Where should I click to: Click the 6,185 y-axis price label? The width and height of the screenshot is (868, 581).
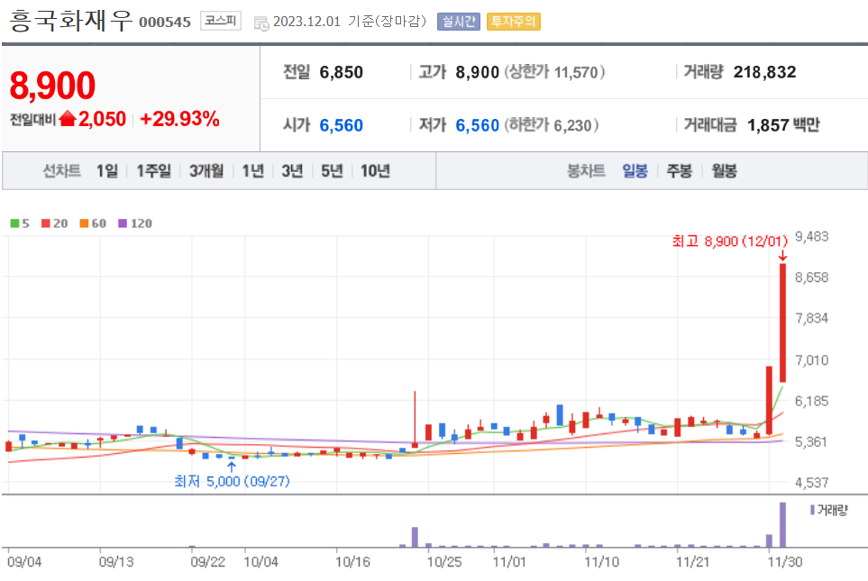811,401
